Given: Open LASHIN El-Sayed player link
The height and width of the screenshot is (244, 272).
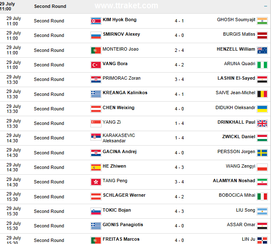Looking at the screenshot, I should pyautogui.click(x=236, y=78).
